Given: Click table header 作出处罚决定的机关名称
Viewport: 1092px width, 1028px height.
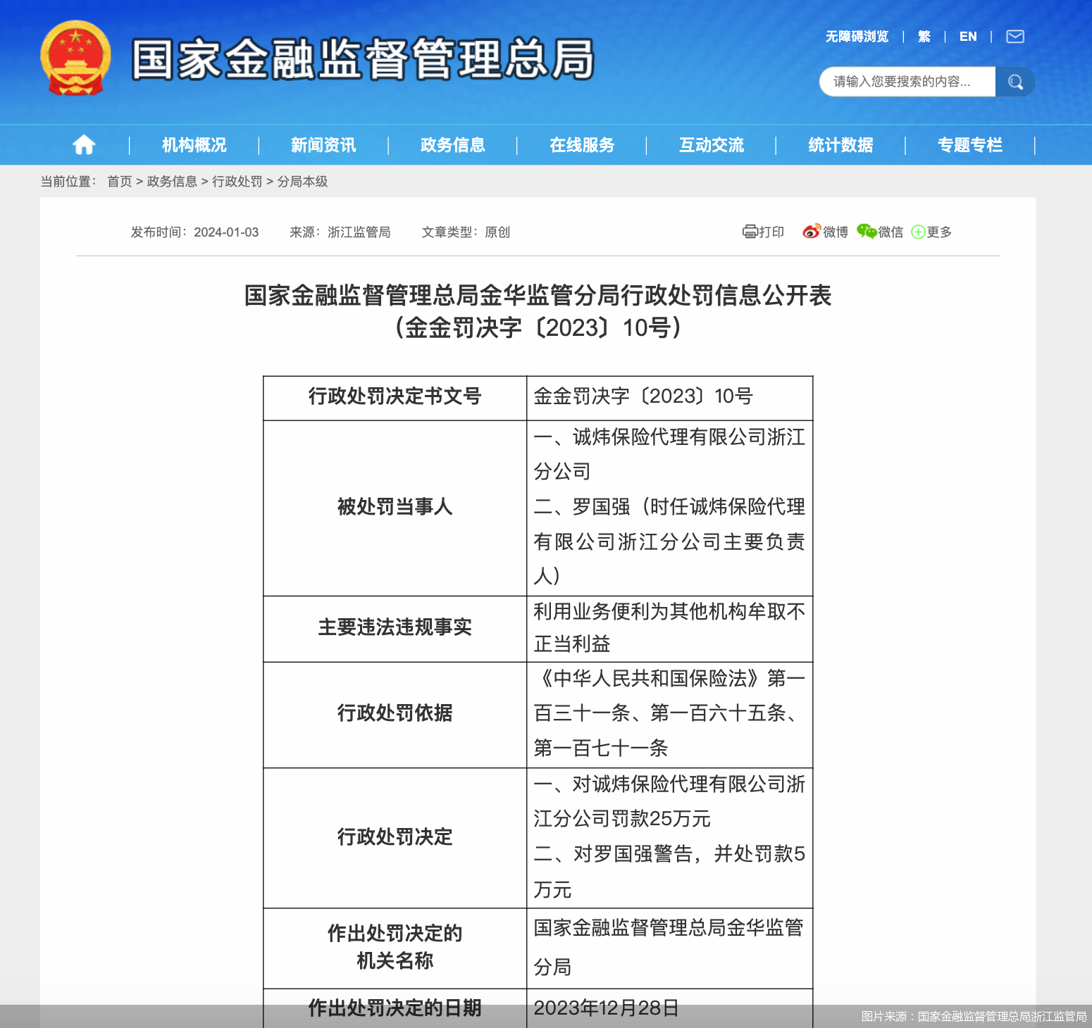Looking at the screenshot, I should [x=395, y=947].
